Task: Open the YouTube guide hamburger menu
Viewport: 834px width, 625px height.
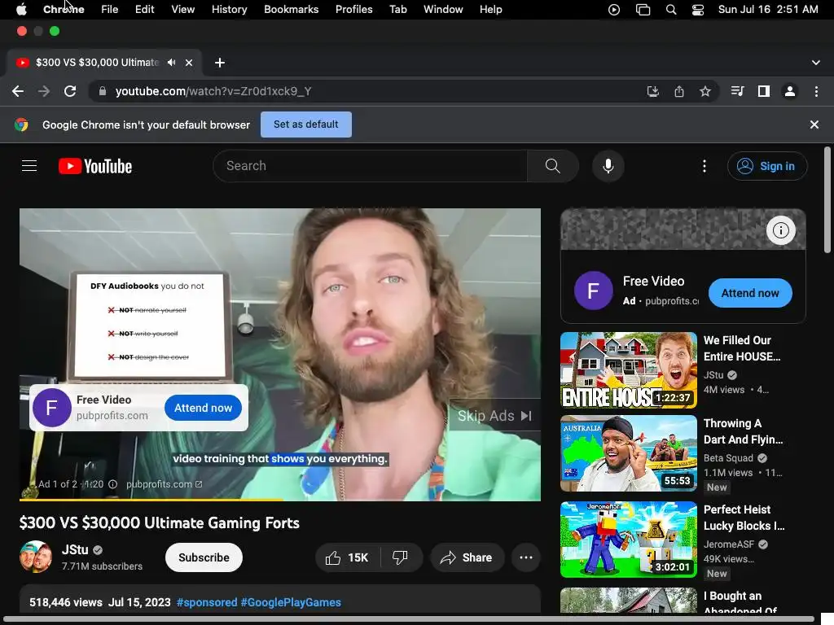Action: tap(29, 166)
